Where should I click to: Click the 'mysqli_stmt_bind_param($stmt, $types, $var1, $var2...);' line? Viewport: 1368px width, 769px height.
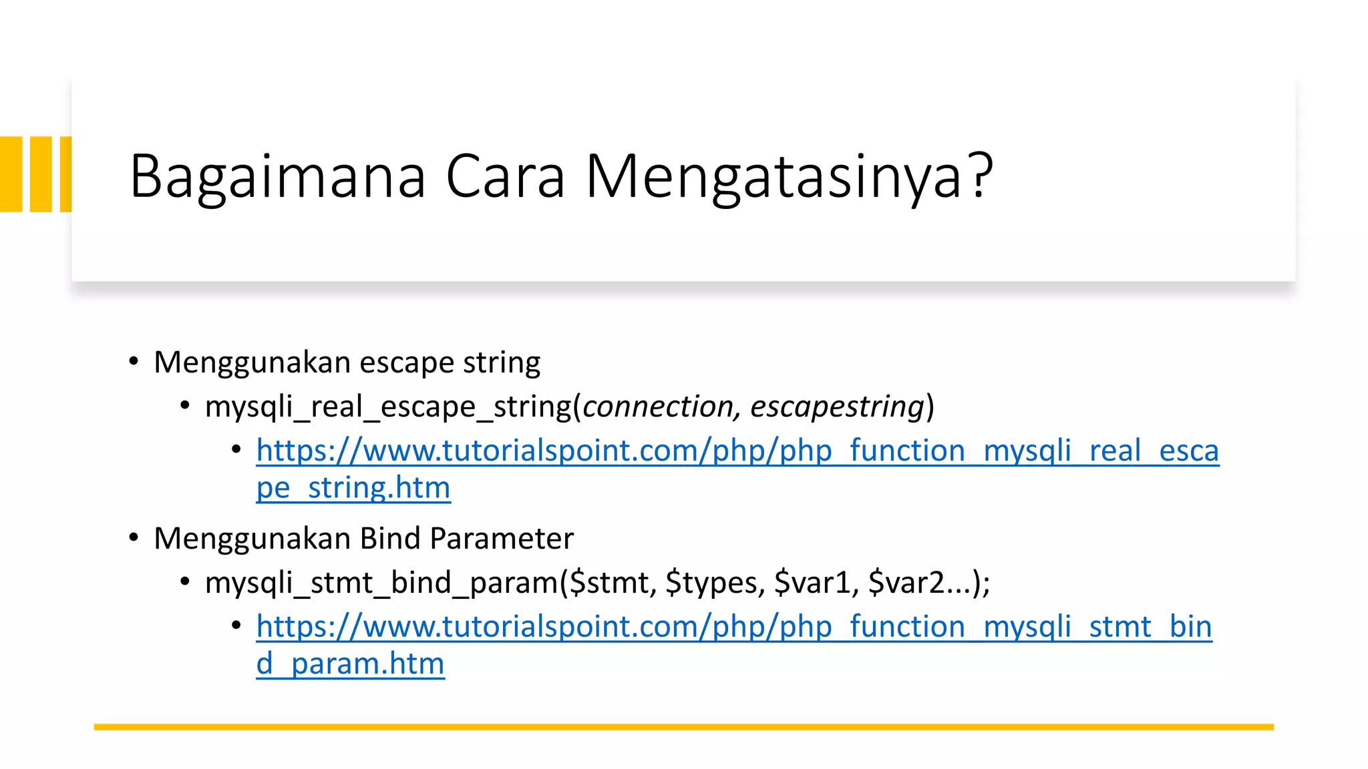[x=597, y=583]
